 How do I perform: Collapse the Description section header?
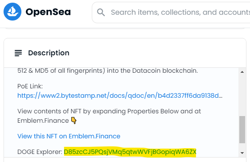pos(125,53)
